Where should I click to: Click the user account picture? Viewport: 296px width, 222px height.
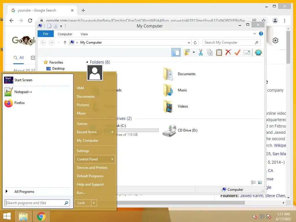point(95,73)
